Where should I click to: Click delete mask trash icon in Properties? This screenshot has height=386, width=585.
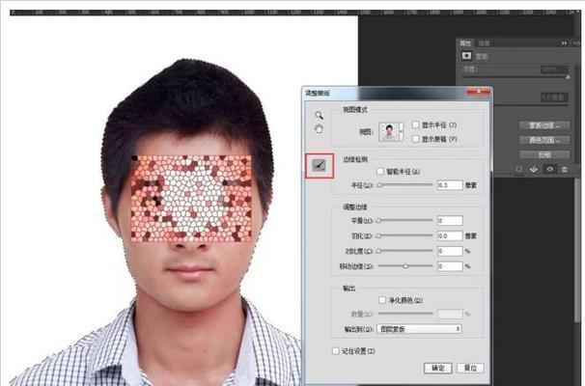(x=565, y=169)
